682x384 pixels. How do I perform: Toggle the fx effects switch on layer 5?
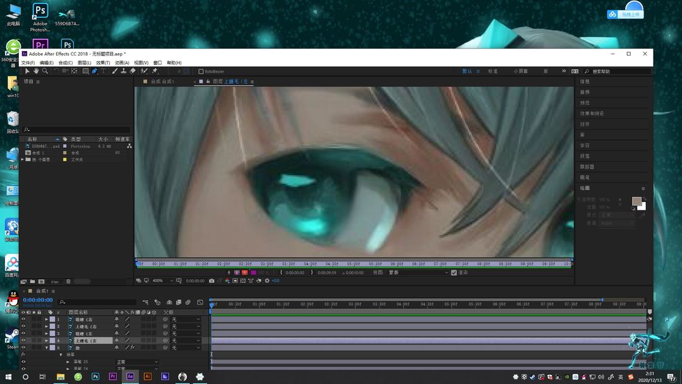point(133,347)
